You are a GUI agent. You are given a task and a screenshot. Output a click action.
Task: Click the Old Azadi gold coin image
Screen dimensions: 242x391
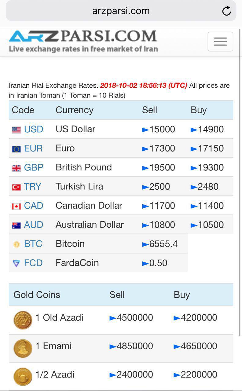pos(23,320)
